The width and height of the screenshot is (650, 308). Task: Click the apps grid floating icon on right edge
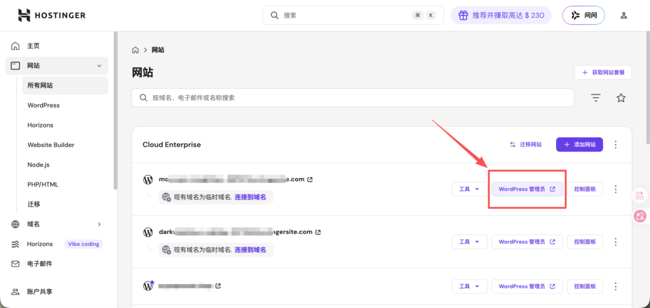click(x=640, y=196)
